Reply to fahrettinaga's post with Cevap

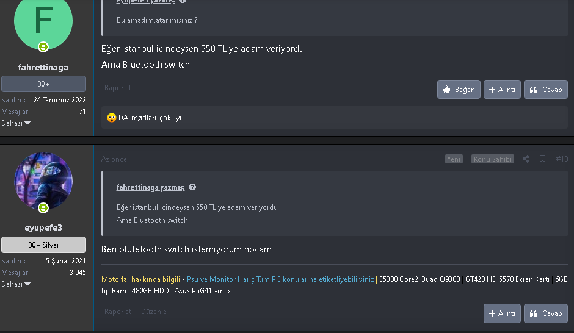pos(545,90)
